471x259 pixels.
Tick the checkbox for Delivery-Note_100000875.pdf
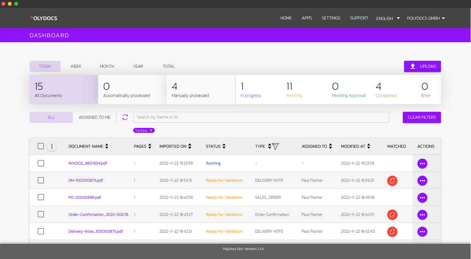click(41, 231)
